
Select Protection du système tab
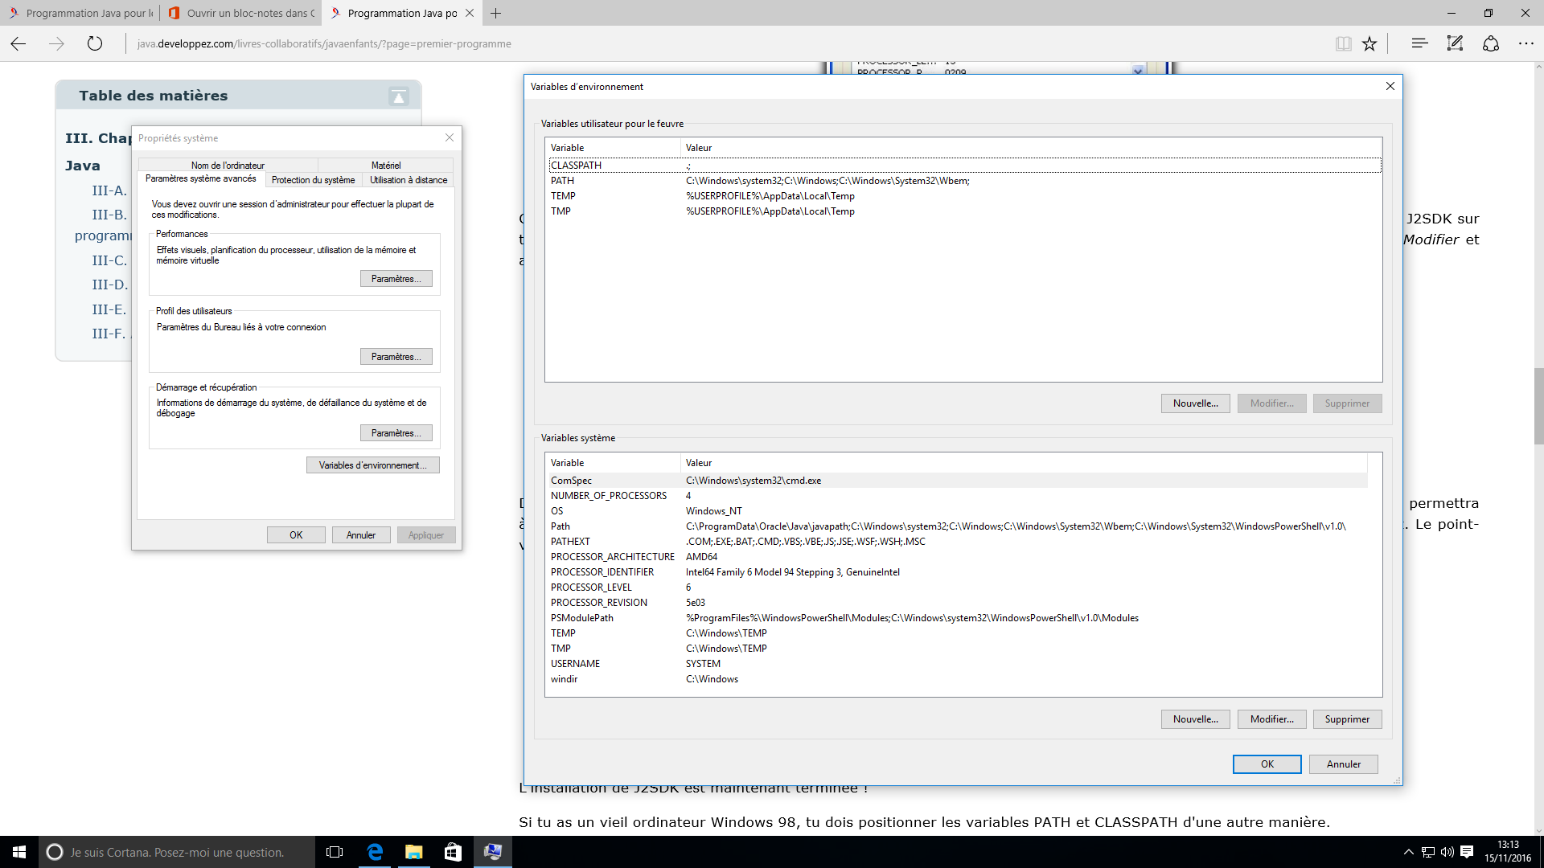313,180
